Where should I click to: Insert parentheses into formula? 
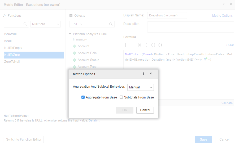[153, 45]
